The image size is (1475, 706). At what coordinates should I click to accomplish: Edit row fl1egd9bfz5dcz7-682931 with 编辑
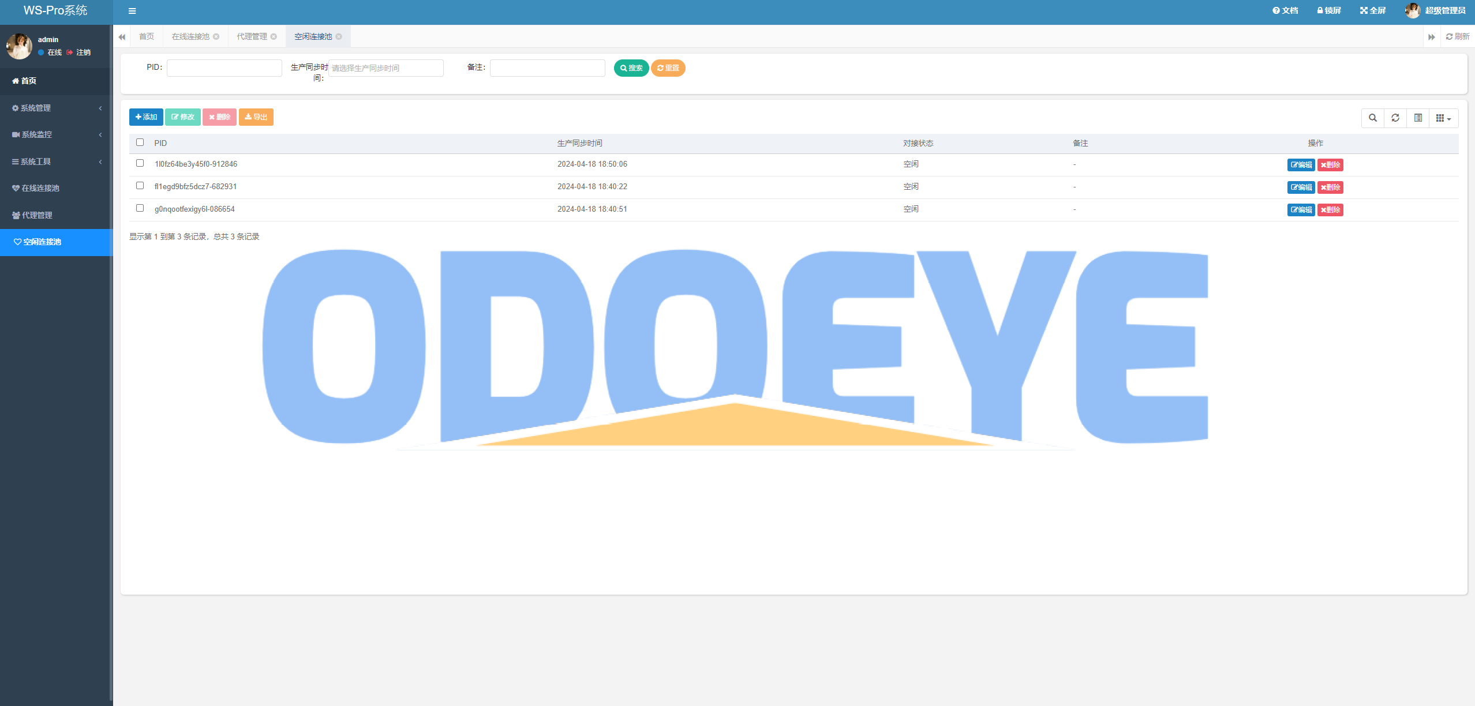[x=1301, y=187]
